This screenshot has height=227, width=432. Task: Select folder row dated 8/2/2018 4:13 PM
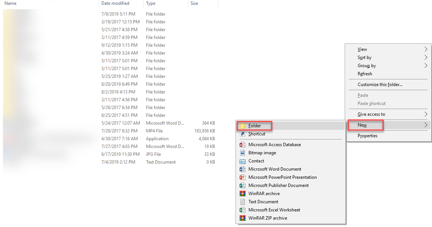110,92
